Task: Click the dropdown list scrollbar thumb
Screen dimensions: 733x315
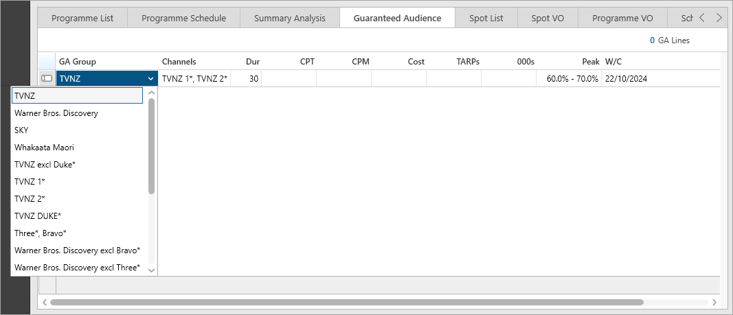Action: click(151, 145)
